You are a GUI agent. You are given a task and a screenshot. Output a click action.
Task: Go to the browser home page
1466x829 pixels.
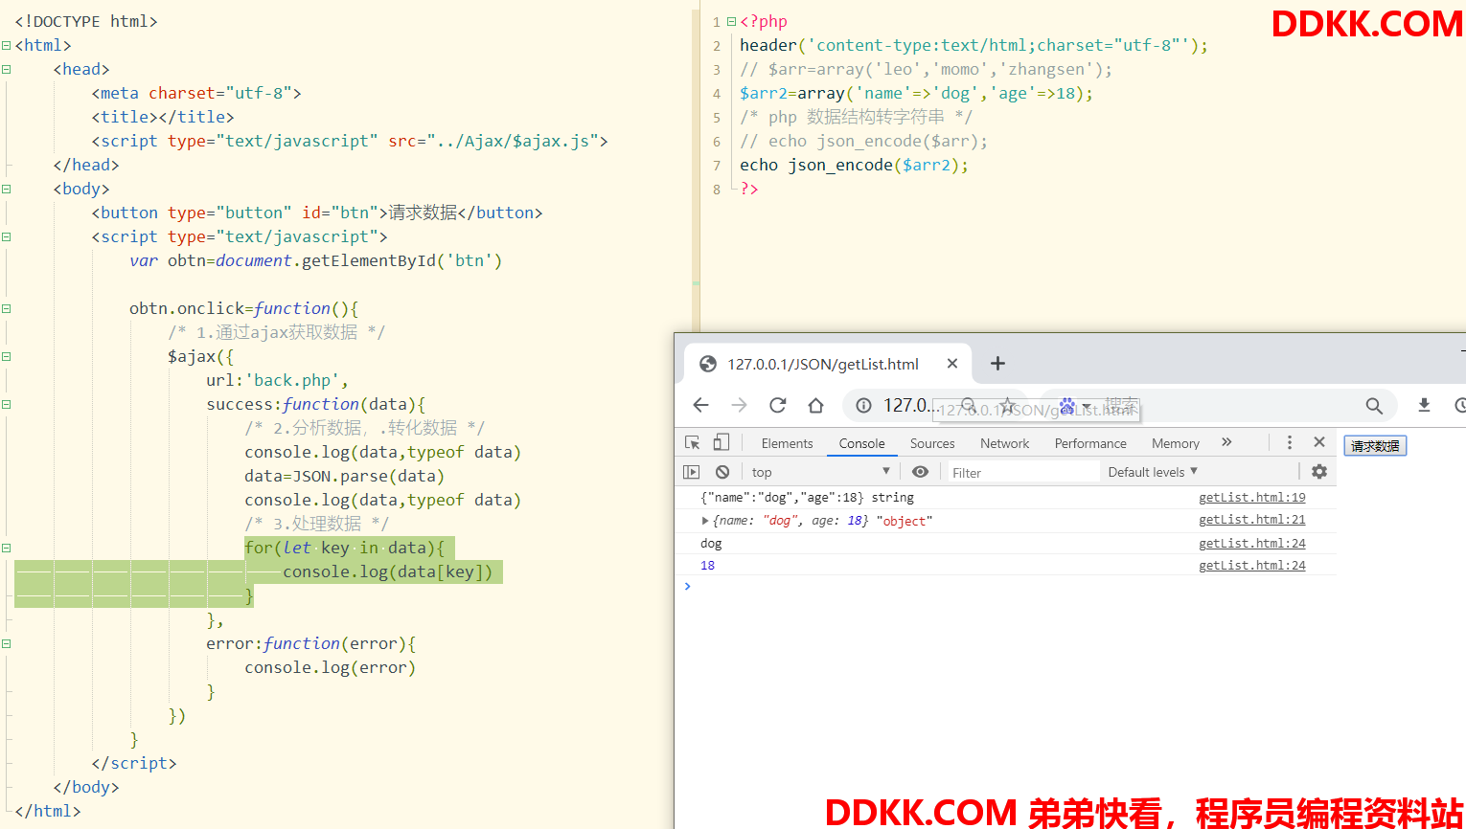click(x=815, y=405)
